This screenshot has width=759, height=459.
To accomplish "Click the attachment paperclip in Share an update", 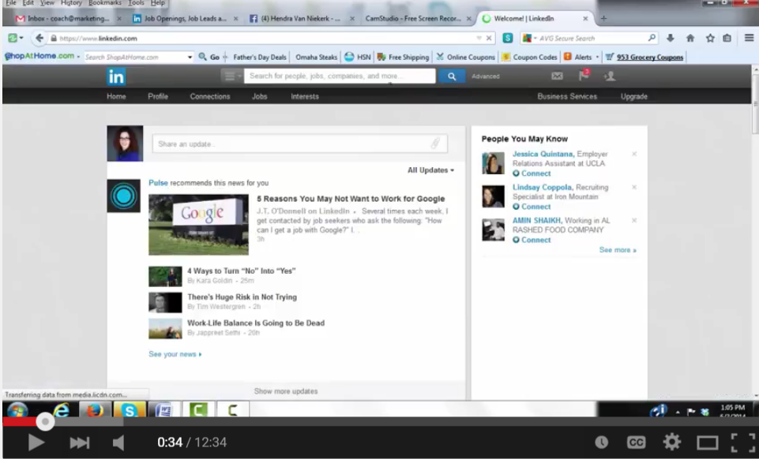I will (435, 144).
